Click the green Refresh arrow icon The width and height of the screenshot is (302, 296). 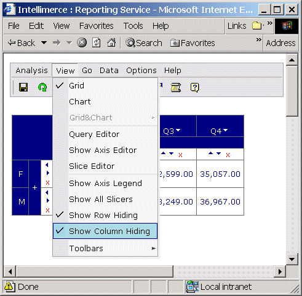(x=42, y=87)
